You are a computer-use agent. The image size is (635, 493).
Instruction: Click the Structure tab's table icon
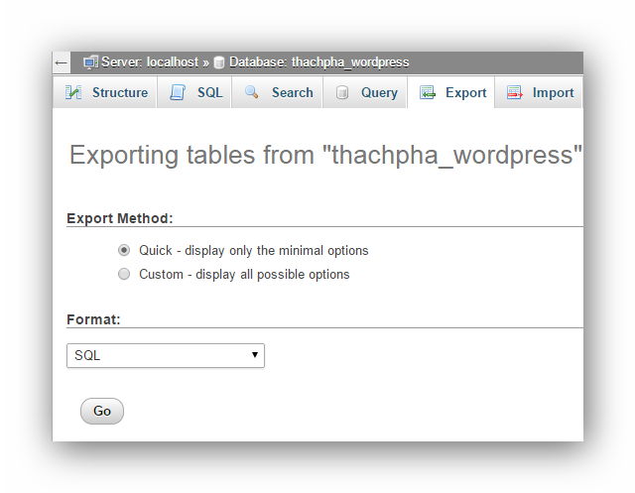point(74,92)
